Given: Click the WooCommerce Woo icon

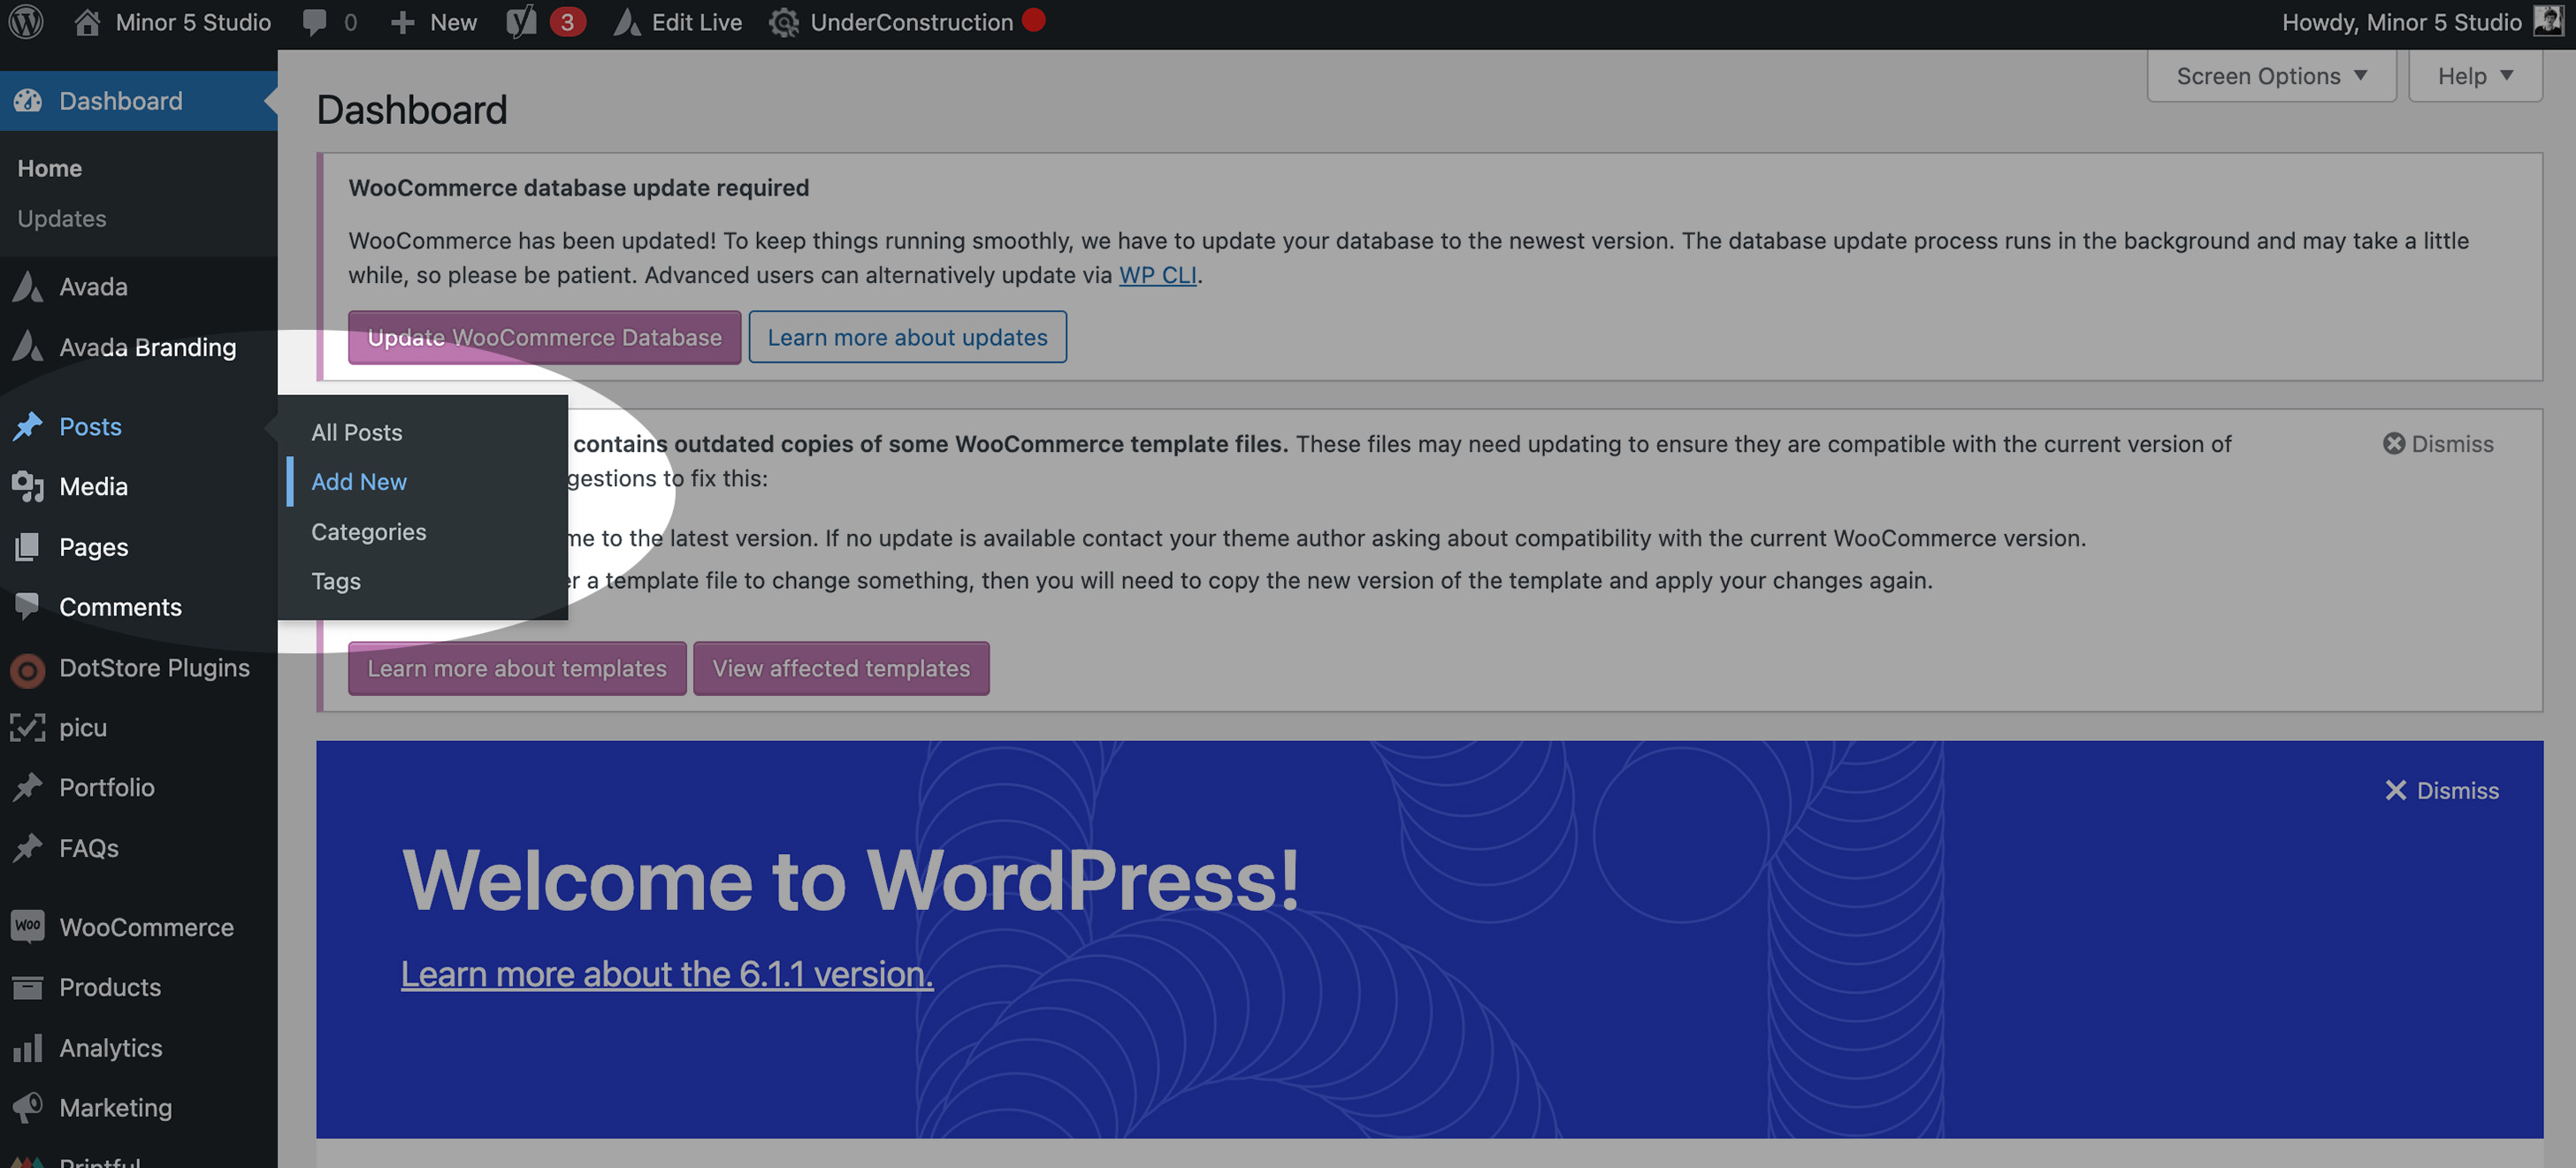Looking at the screenshot, I should (x=28, y=926).
